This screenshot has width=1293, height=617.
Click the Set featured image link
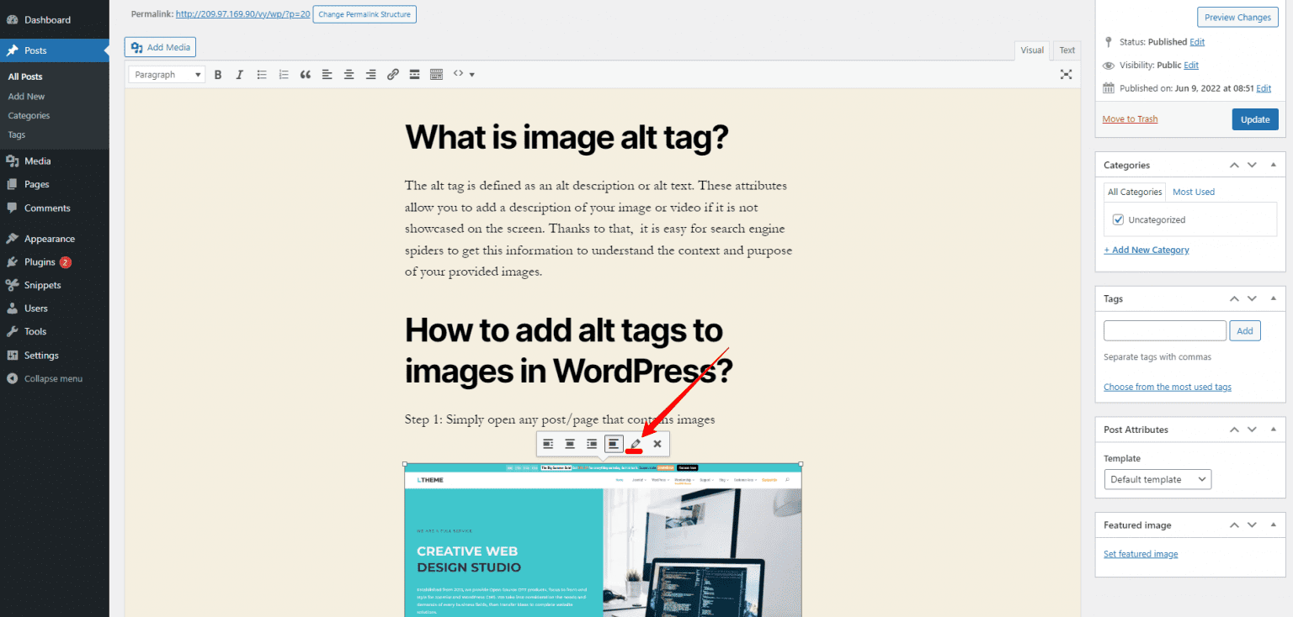pyautogui.click(x=1141, y=553)
